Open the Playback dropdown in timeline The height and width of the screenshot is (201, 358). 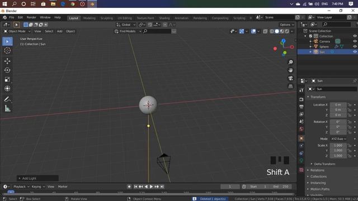coord(21,186)
